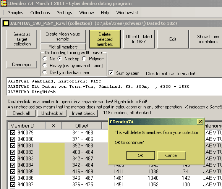Screen dimensions: 222x189
Task: Uncheck member 940087 checkbox
Action: (13, 185)
